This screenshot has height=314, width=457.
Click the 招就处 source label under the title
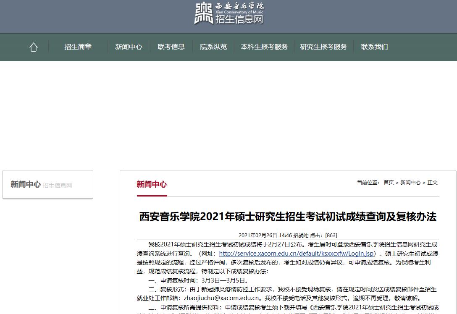(x=301, y=235)
